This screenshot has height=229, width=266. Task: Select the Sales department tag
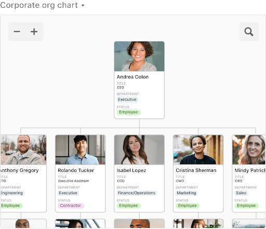pyautogui.click(x=241, y=193)
